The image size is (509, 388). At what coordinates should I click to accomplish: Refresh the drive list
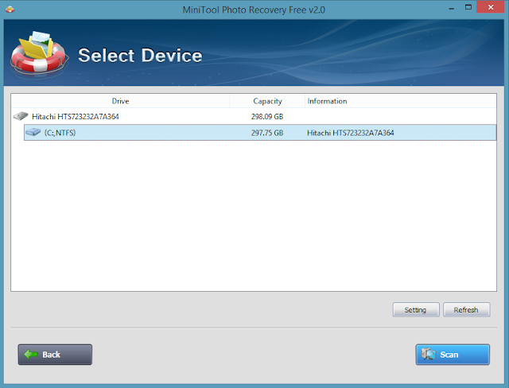pyautogui.click(x=467, y=310)
